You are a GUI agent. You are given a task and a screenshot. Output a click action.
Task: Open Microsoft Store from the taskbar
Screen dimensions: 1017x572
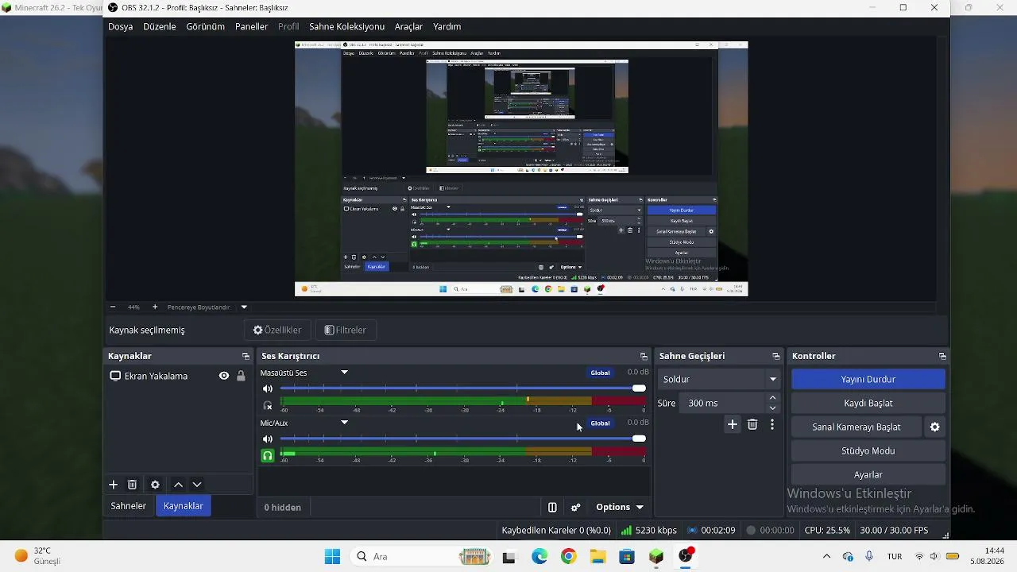click(627, 556)
